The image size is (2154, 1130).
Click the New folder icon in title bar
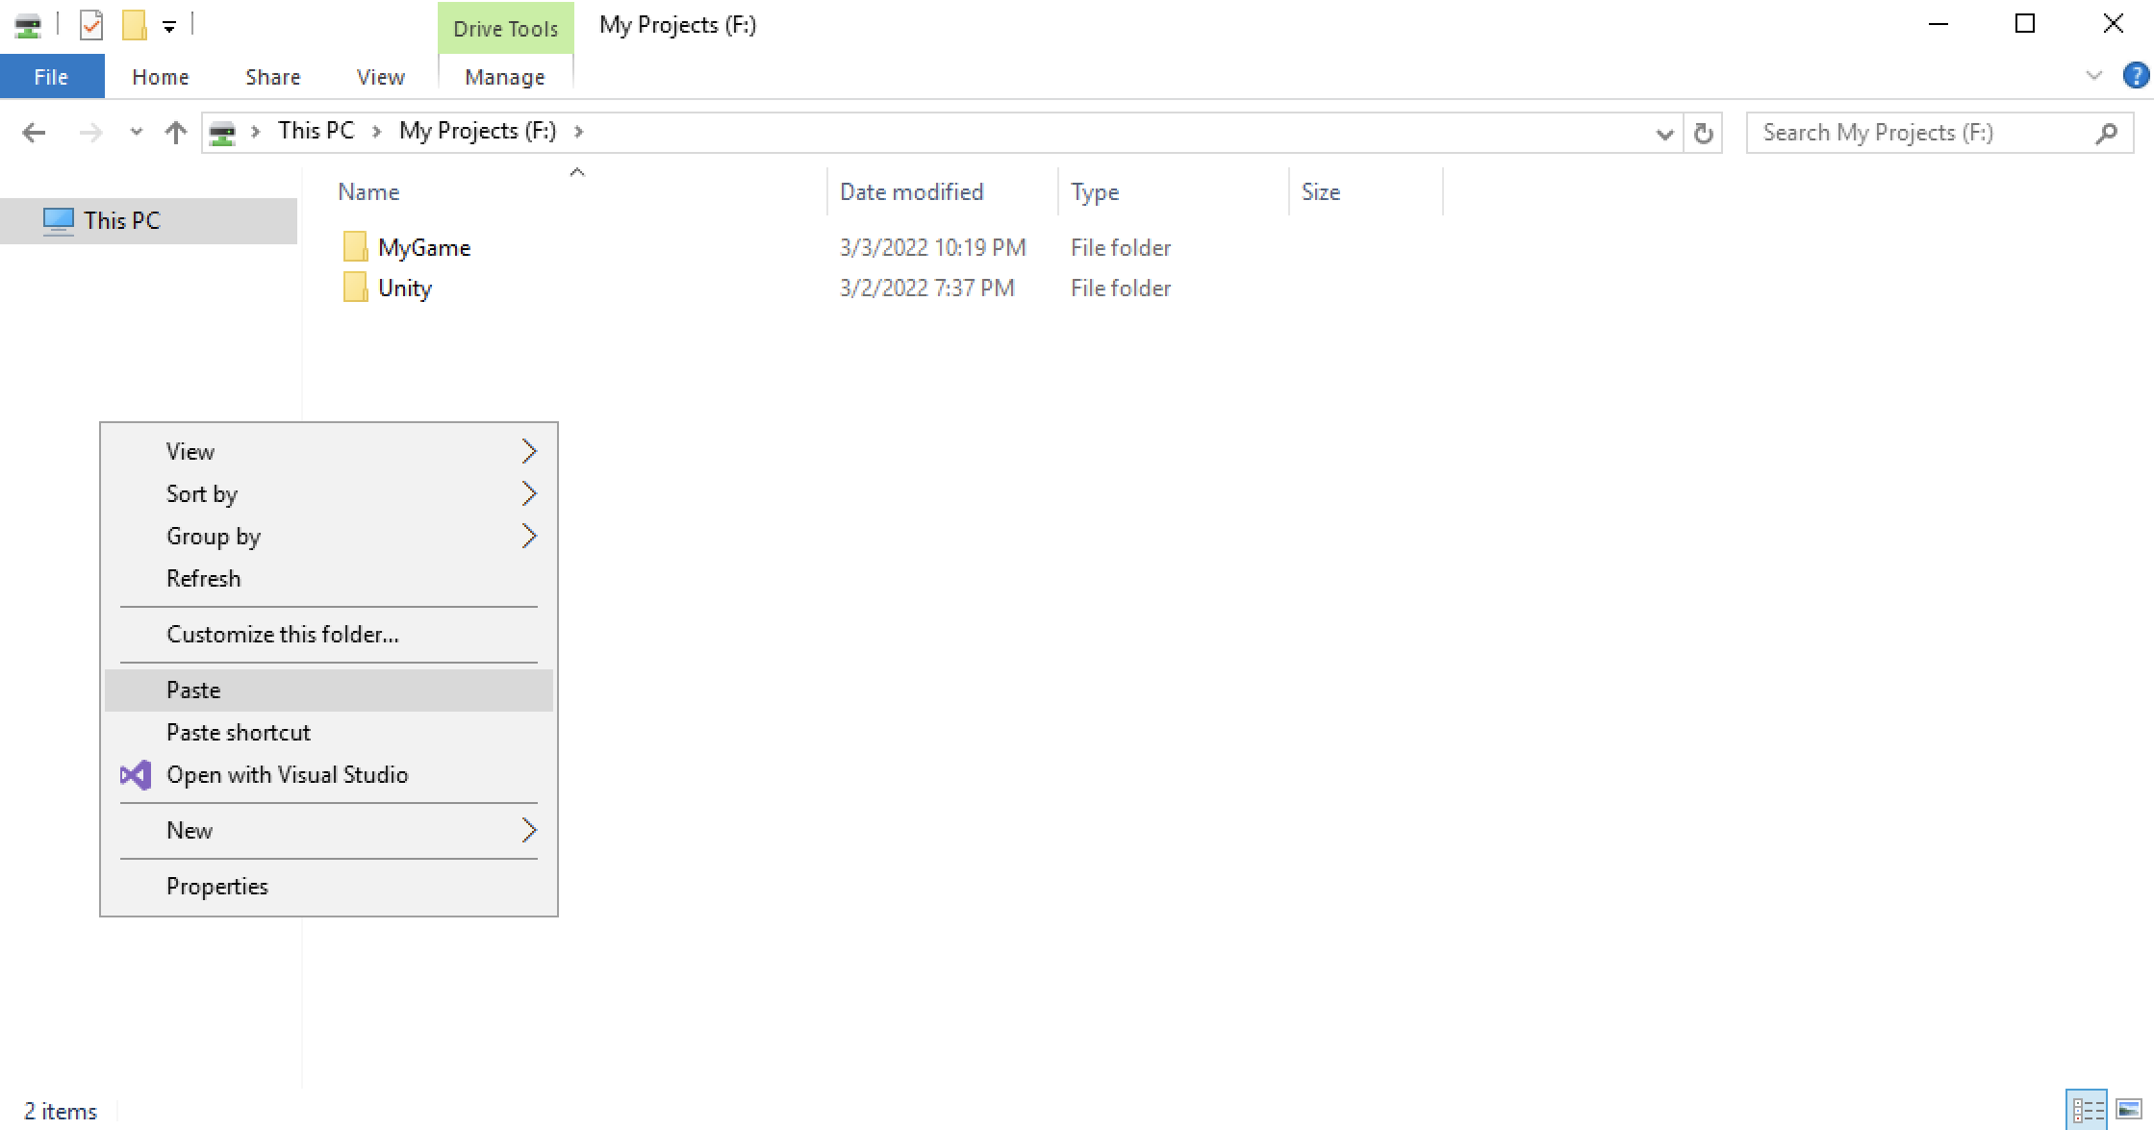(x=134, y=25)
